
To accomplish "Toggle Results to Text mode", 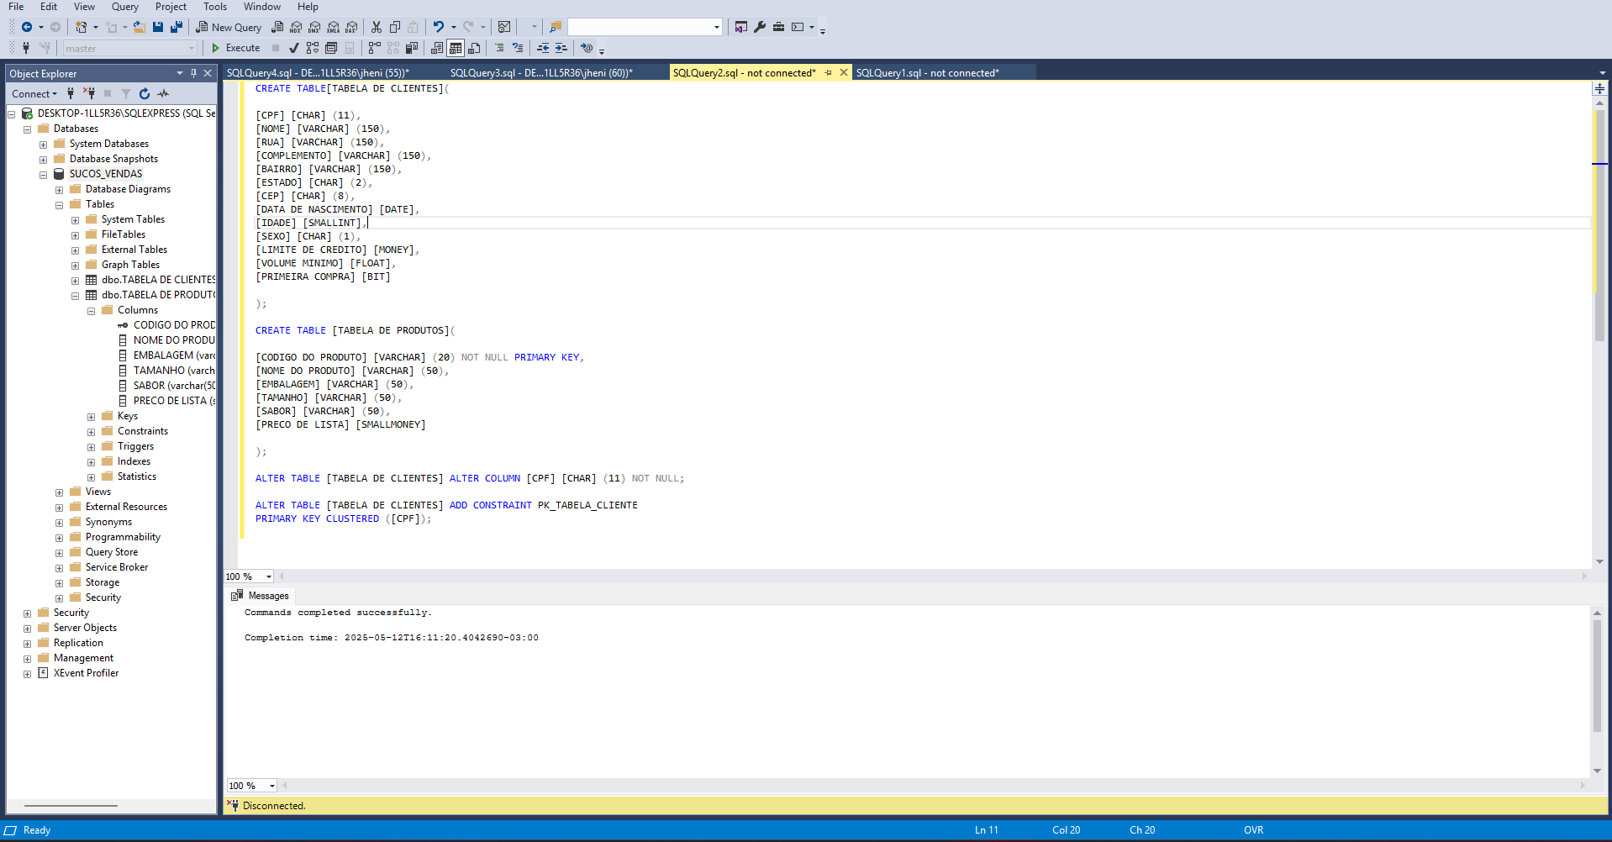I will tap(437, 48).
